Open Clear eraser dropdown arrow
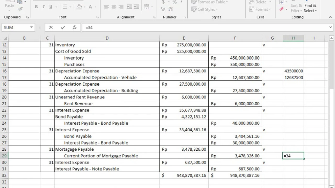The width and height of the screenshot is (335, 188). (x=286, y=9)
